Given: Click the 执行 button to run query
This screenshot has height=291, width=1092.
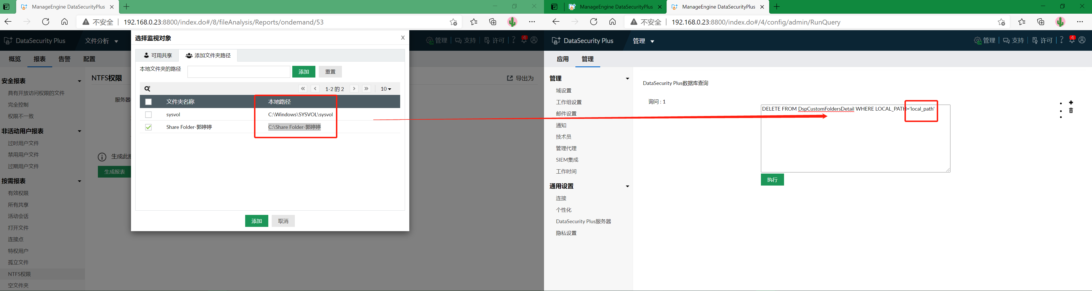Looking at the screenshot, I should point(772,180).
